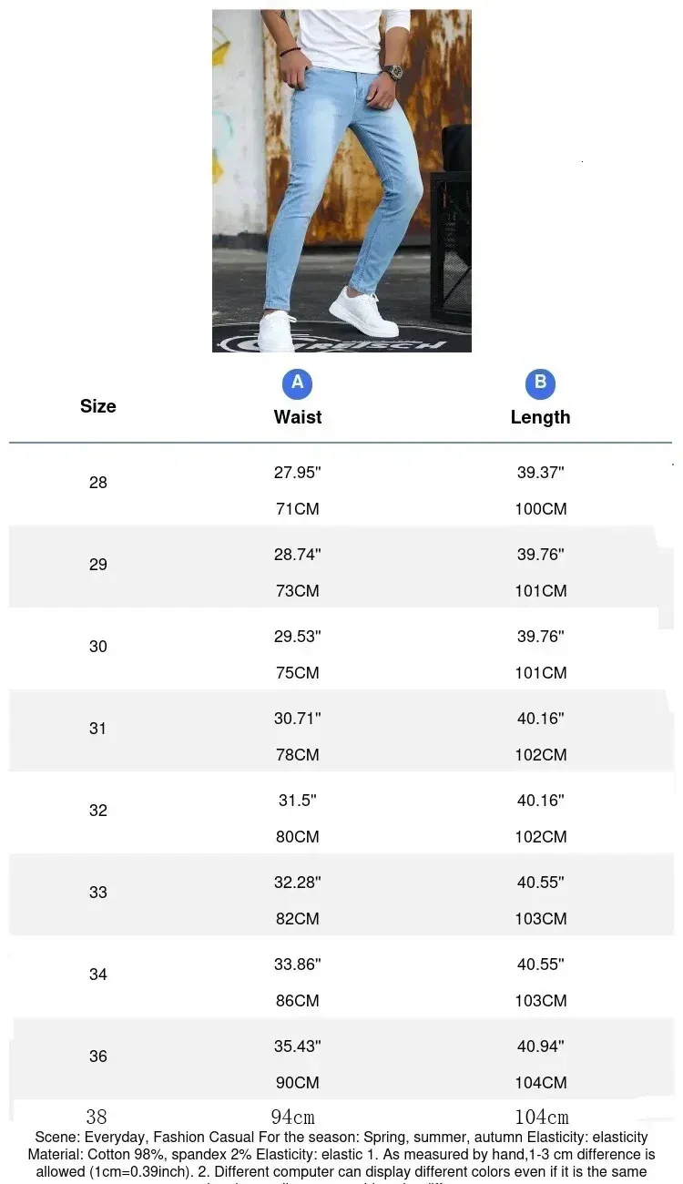Click the Length column heading
The width and height of the screenshot is (683, 1184).
(x=540, y=417)
